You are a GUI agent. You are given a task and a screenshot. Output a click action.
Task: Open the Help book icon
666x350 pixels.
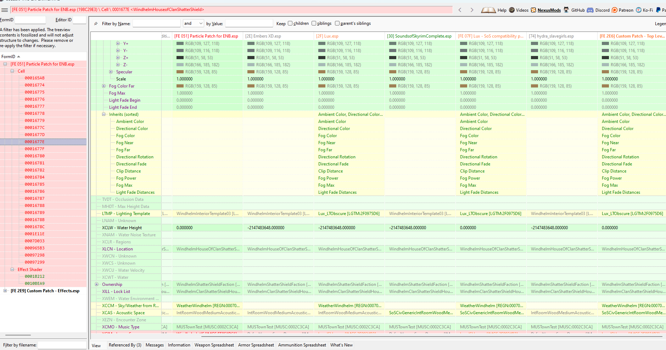tap(488, 10)
